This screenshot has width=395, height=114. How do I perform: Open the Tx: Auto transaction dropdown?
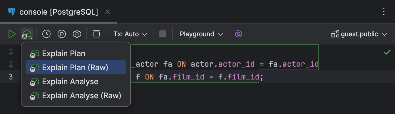tap(130, 34)
